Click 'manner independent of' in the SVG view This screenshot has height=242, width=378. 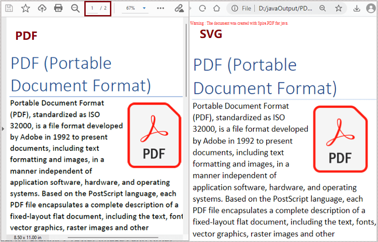[x=235, y=176]
